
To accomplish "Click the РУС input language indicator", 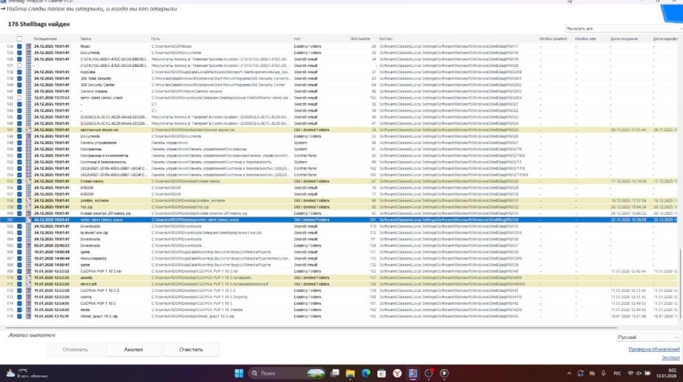I will click(x=617, y=373).
